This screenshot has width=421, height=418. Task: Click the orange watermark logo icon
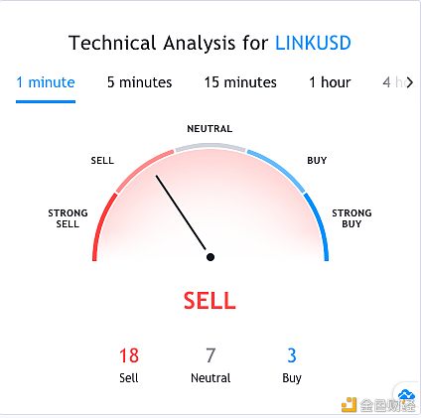click(x=349, y=405)
